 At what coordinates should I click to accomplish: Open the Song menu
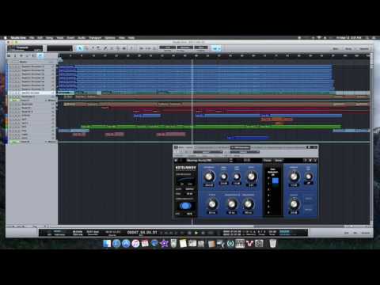point(49,38)
